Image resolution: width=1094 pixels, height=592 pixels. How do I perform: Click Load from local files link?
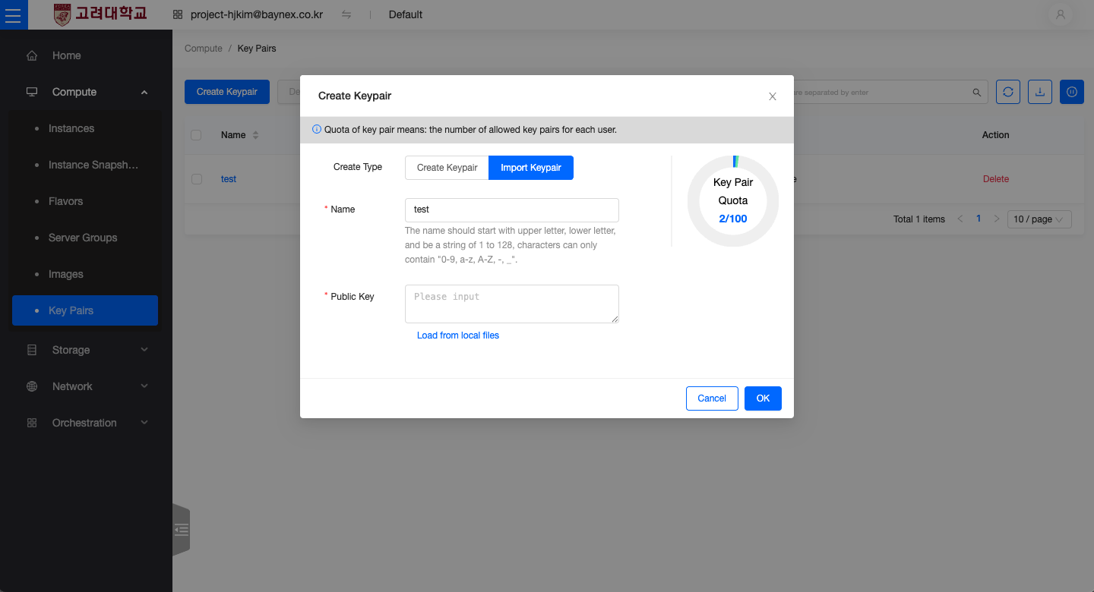click(458, 335)
